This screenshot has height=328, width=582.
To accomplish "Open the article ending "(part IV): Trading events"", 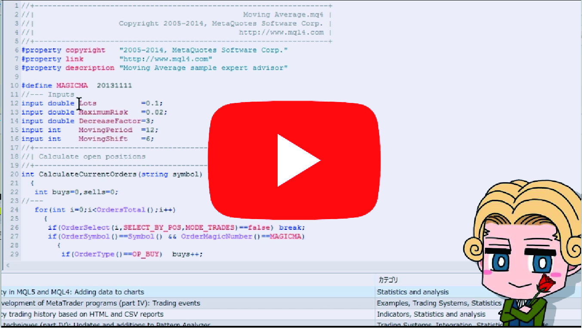I will coord(100,303).
